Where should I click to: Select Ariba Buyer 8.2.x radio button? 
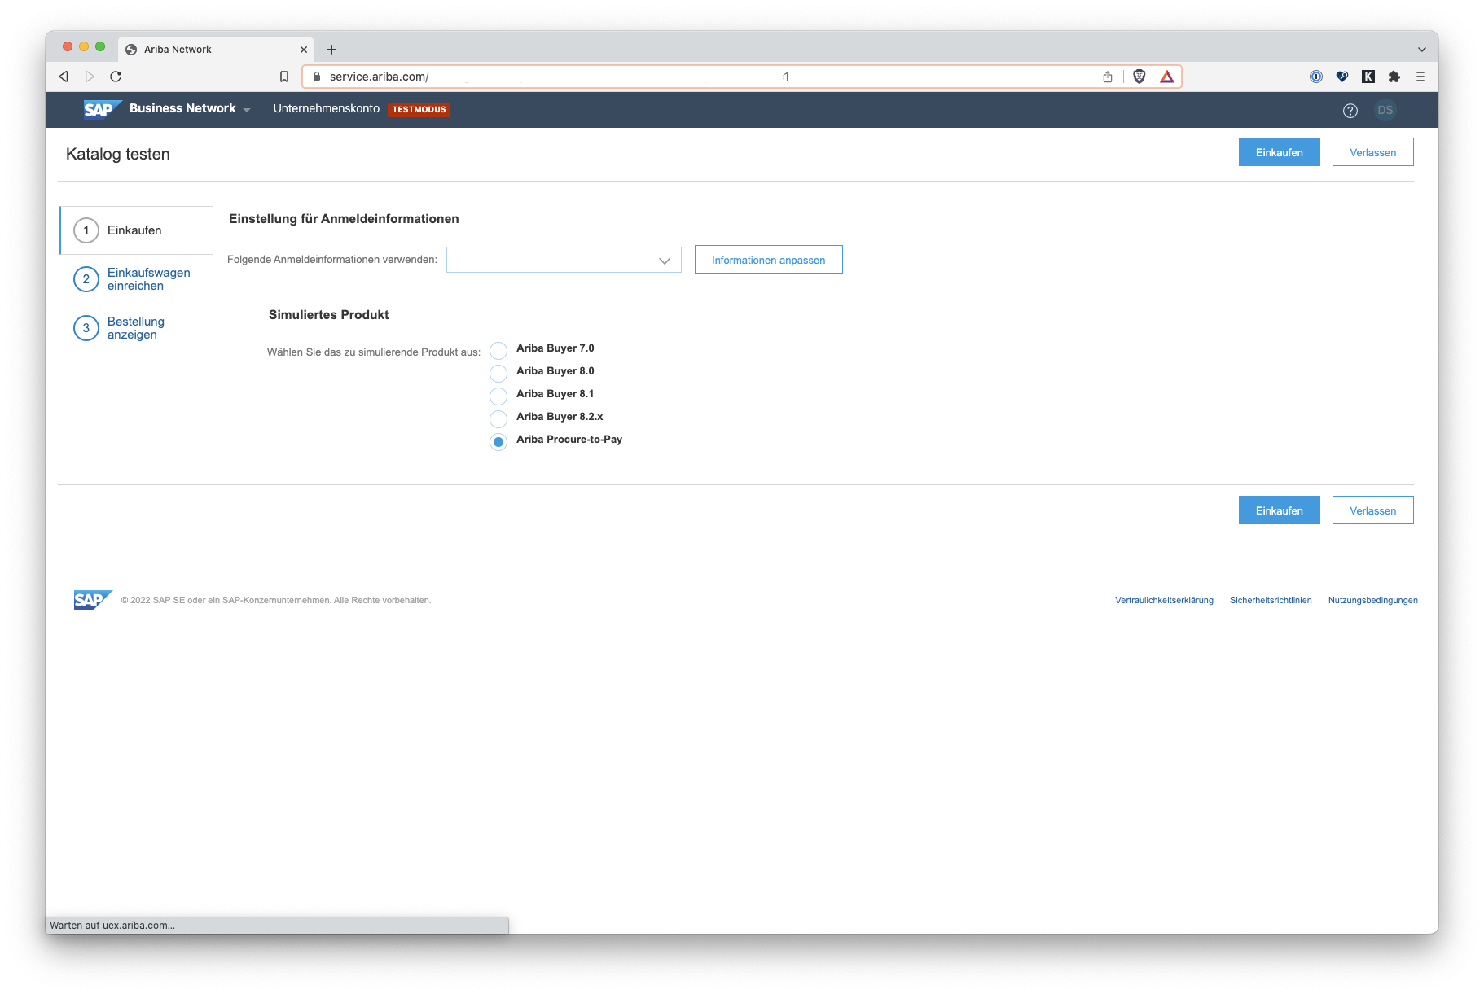(498, 418)
